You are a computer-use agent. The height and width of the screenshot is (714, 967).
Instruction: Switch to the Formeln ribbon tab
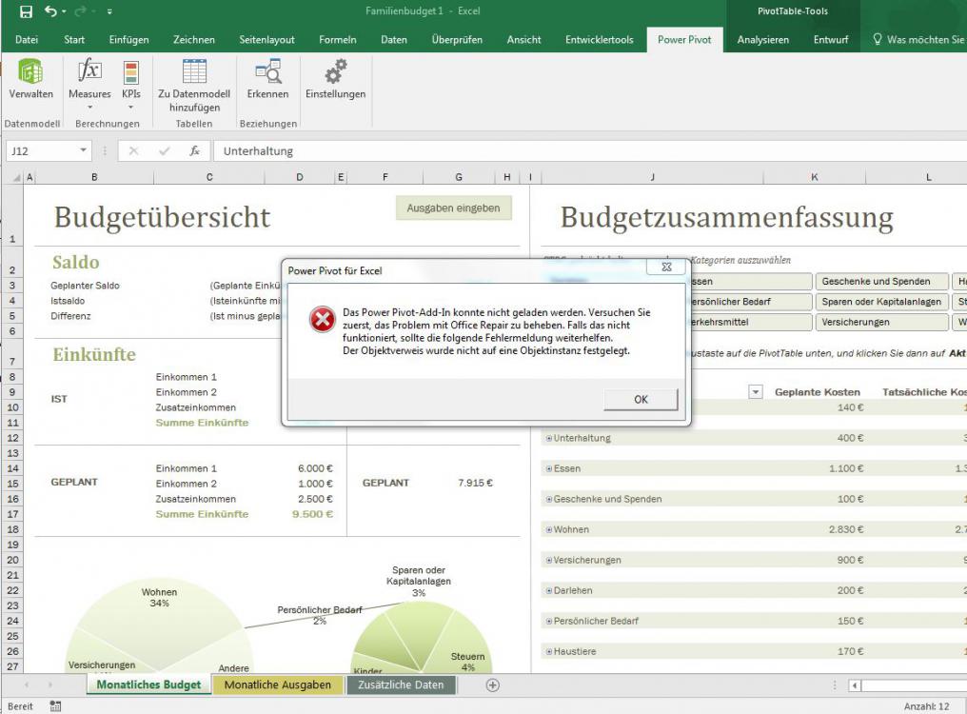[x=338, y=40]
